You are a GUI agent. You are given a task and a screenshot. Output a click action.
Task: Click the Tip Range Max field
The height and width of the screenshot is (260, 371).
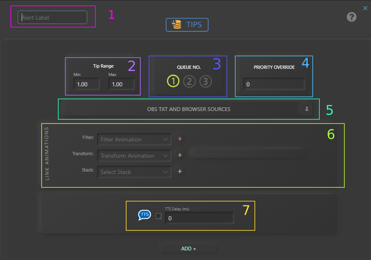[x=121, y=84]
